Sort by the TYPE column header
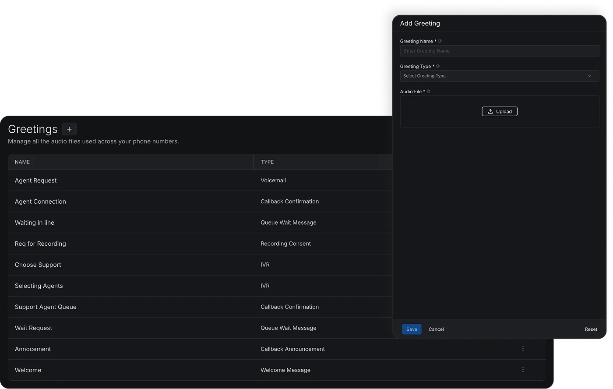 [x=267, y=162]
